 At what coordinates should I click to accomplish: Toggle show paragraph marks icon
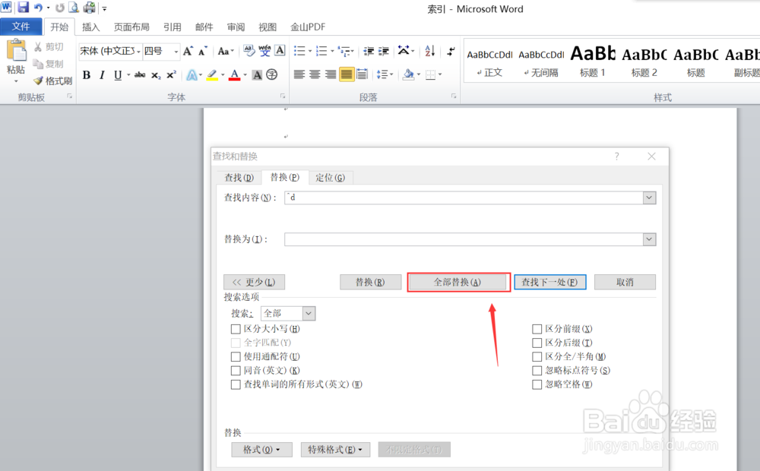451,51
